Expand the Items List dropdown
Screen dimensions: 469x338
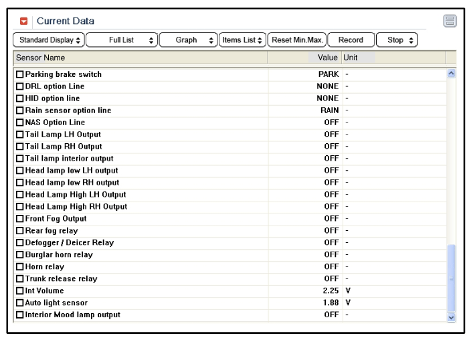coord(243,40)
